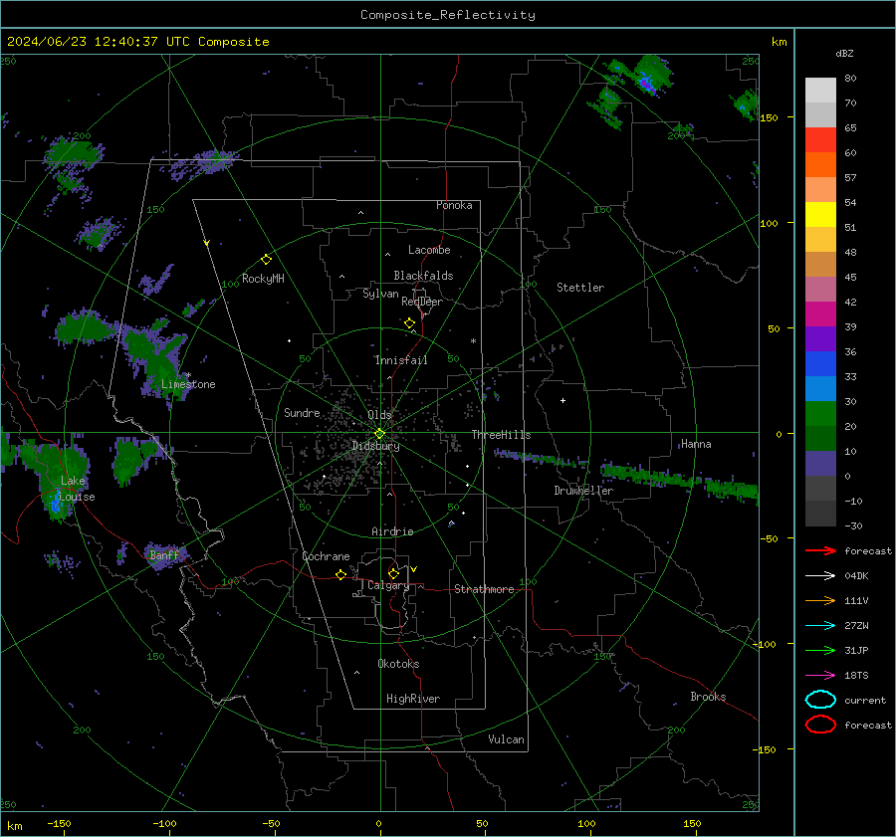Select the red 60 dBZ swatch

820,140
